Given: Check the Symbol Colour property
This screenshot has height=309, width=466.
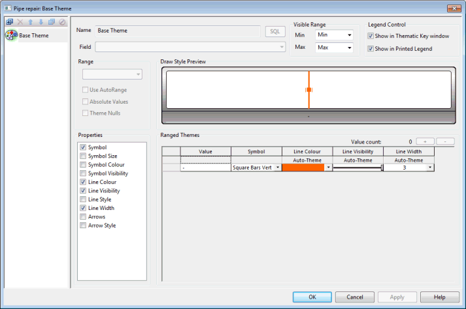Looking at the screenshot, I should pos(83,164).
